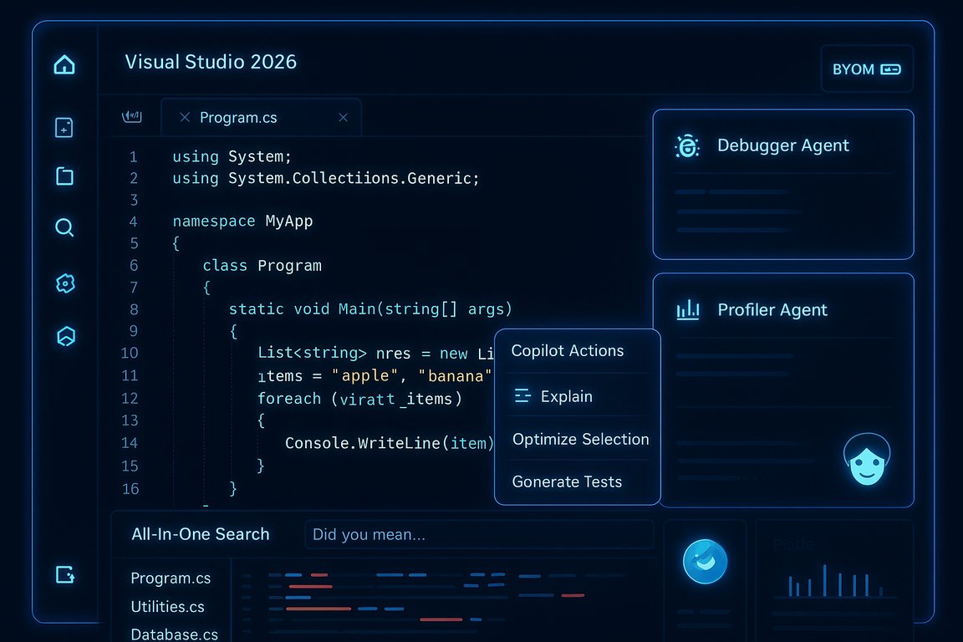Click the Did you mean search field

click(x=479, y=534)
